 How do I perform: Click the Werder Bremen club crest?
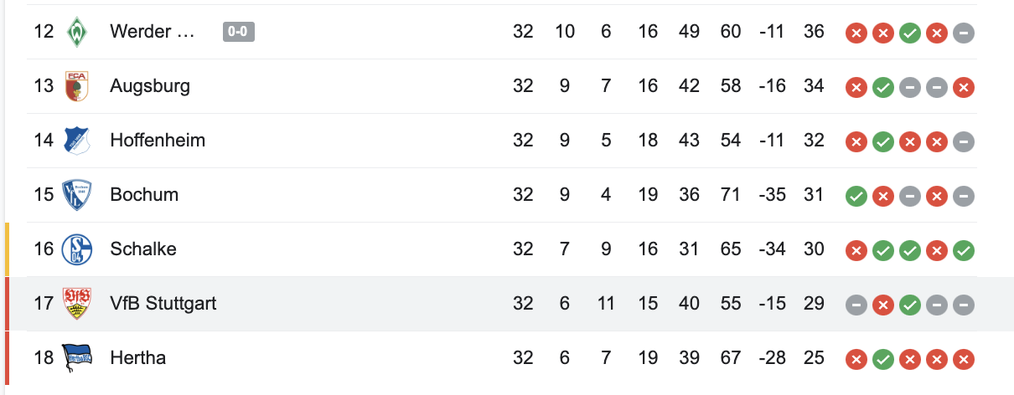77,32
